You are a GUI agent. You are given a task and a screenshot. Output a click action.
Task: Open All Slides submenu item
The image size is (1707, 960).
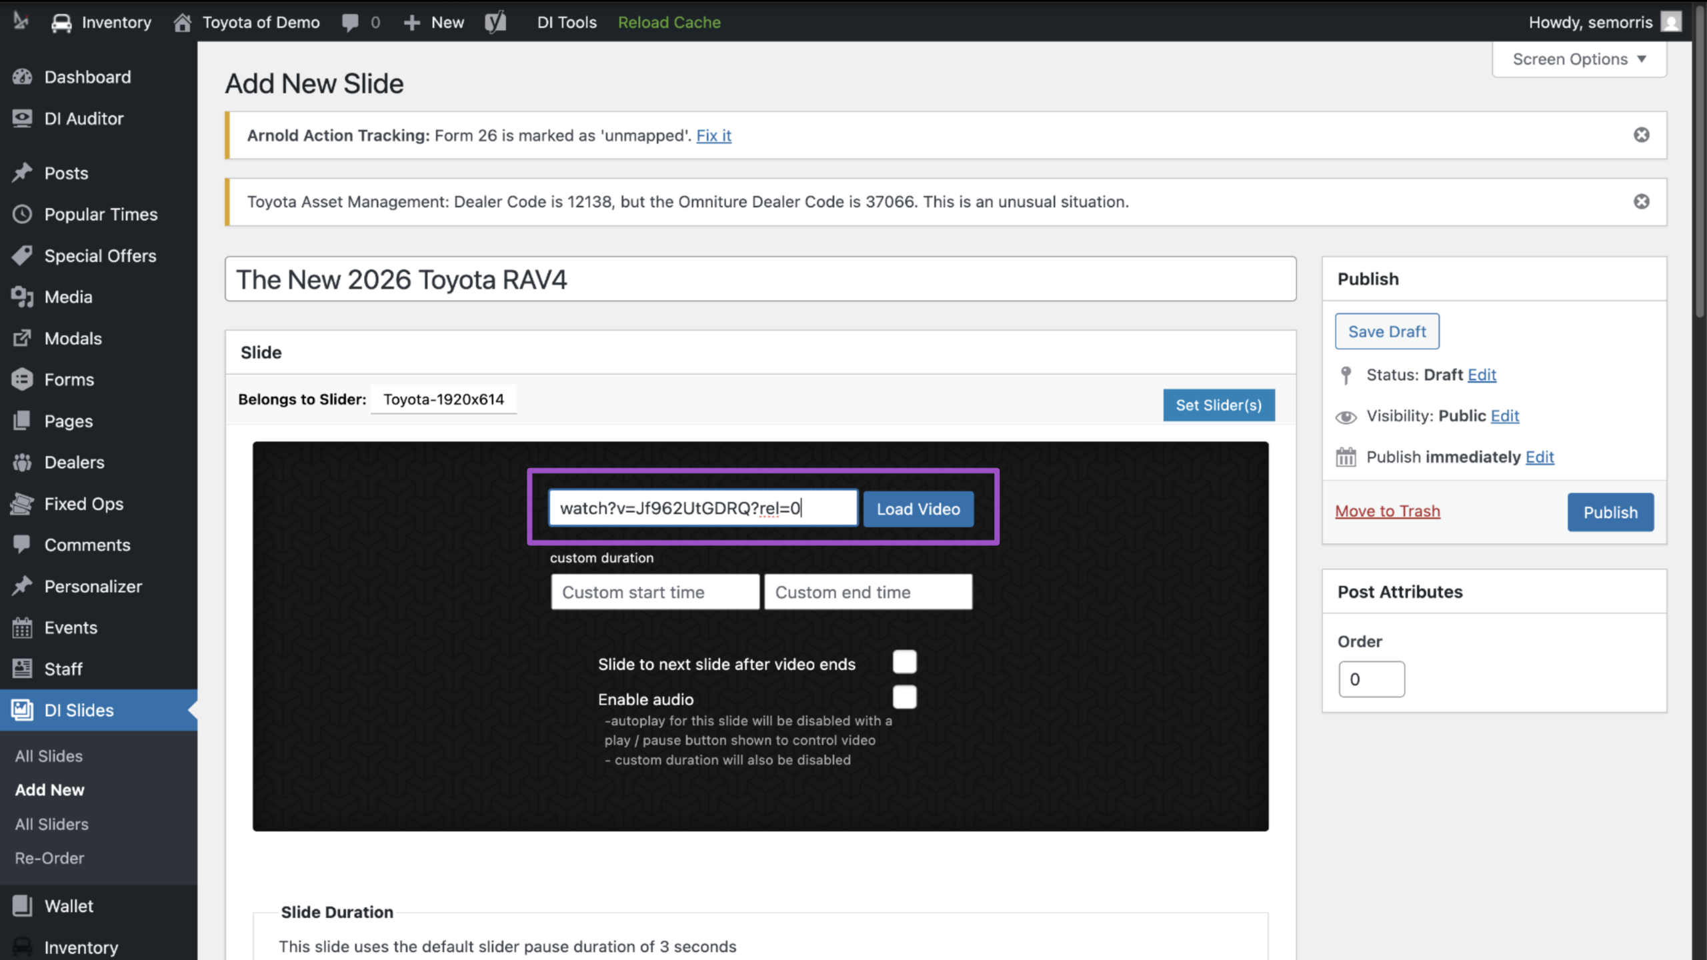tap(49, 756)
